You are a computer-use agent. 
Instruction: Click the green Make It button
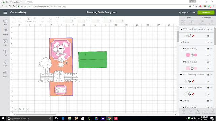point(206,13)
